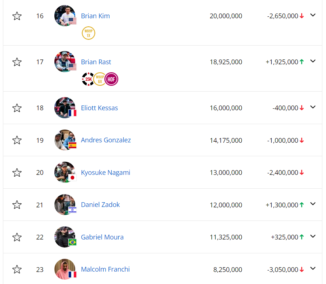Click Daniel Zadok's profile picture
Image resolution: width=326 pixels, height=284 pixels.
click(x=65, y=205)
